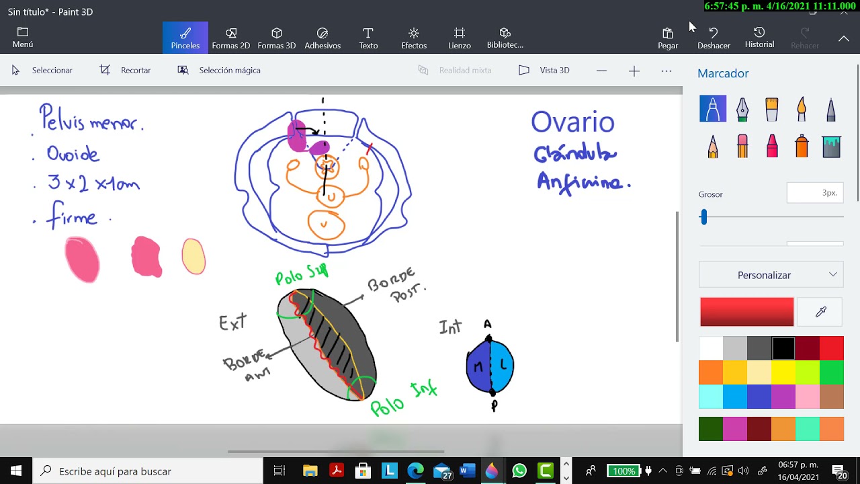860x484 pixels.
Task: Select the Marker brush tool
Action: tap(713, 108)
